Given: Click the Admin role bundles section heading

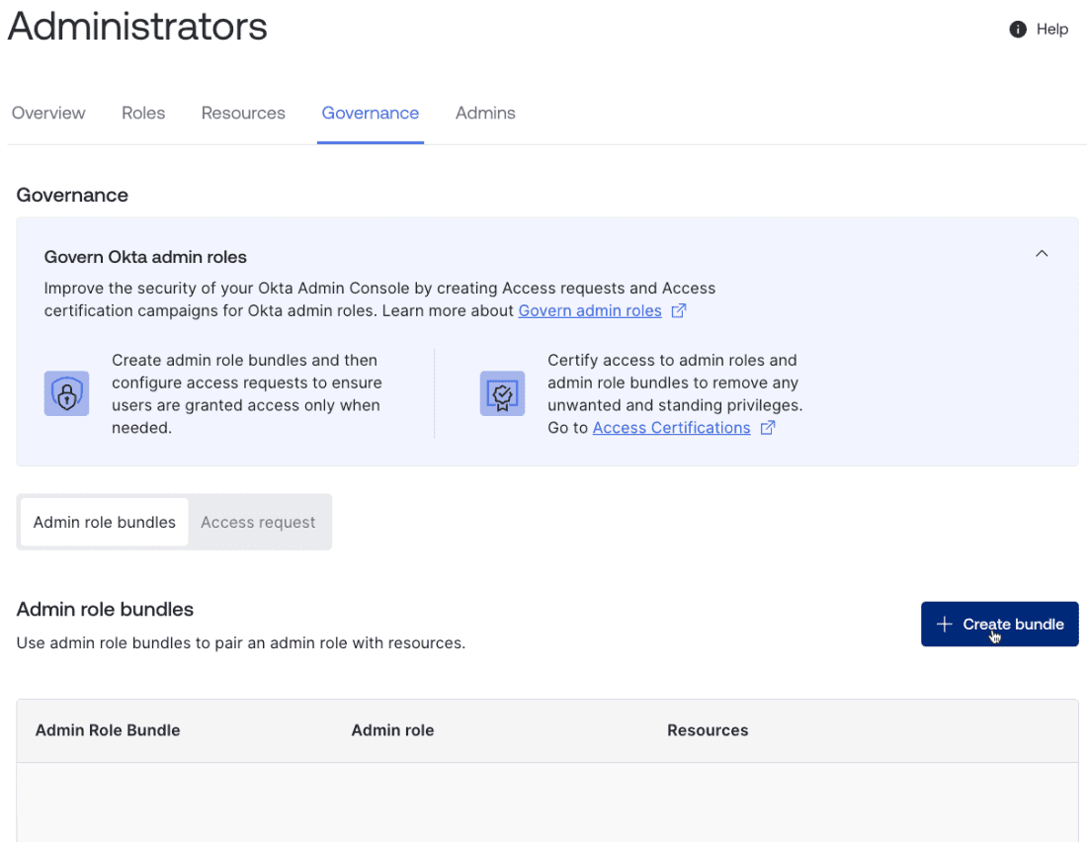Looking at the screenshot, I should [105, 610].
